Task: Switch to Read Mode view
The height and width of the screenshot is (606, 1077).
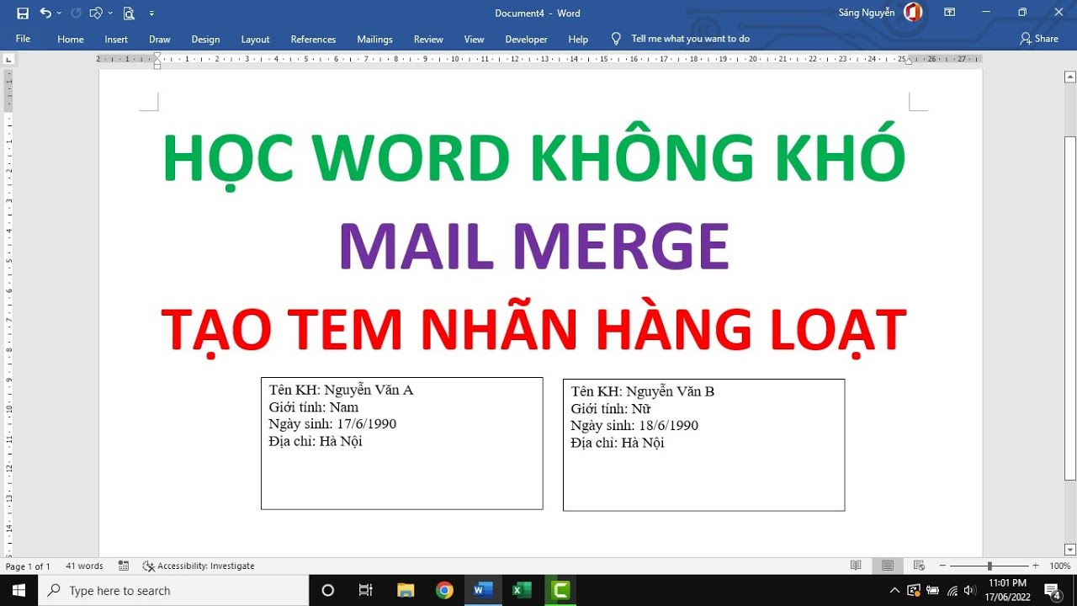Action: pyautogui.click(x=856, y=566)
